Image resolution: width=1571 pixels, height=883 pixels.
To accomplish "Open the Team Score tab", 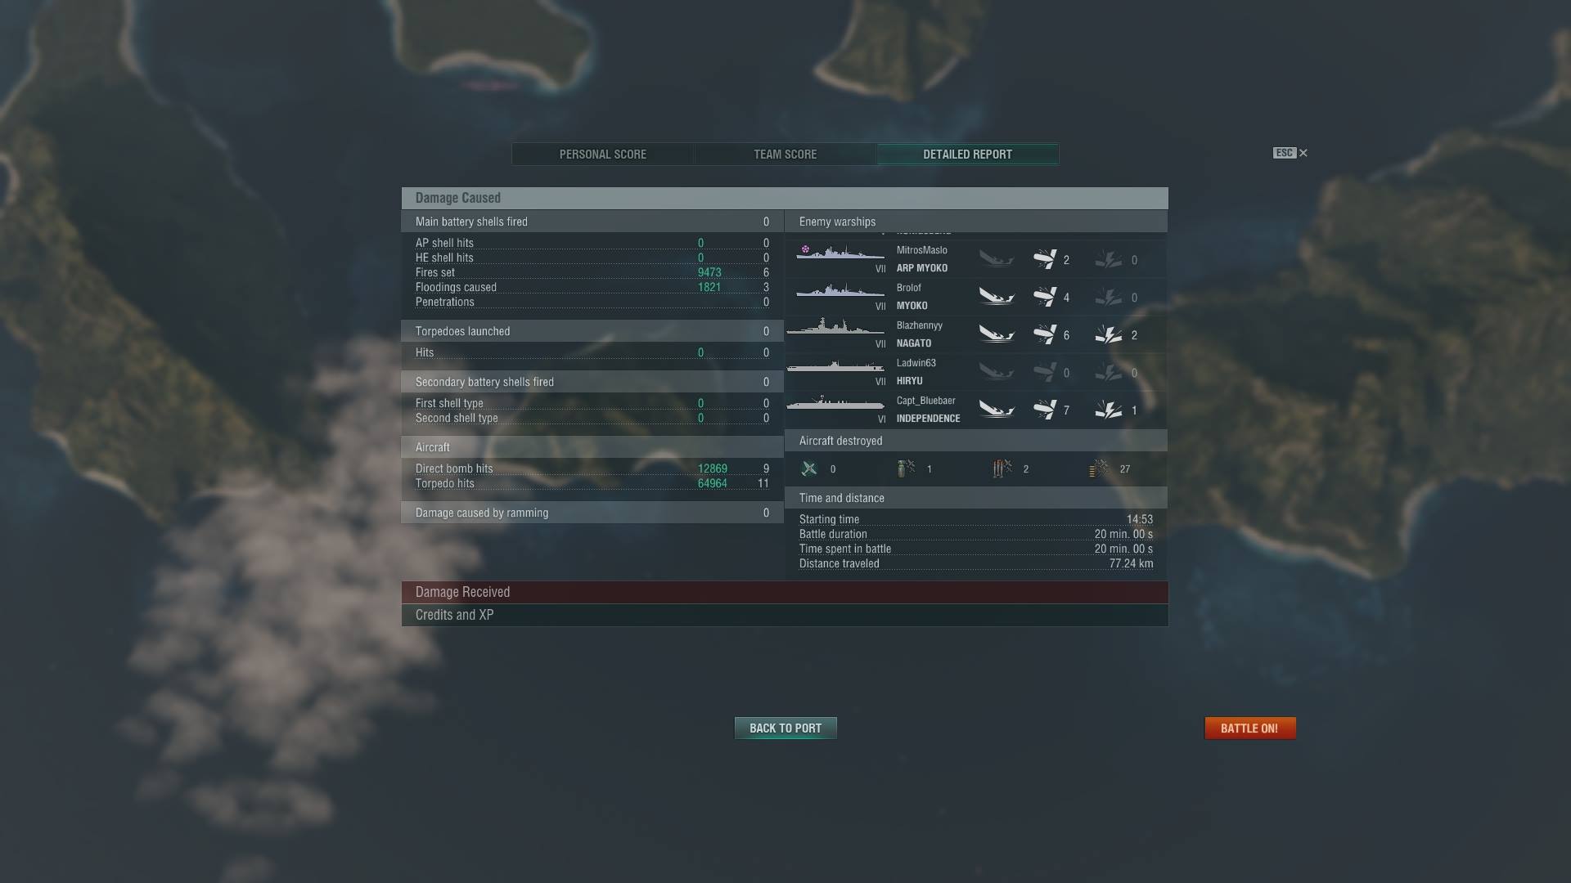I will (x=785, y=155).
